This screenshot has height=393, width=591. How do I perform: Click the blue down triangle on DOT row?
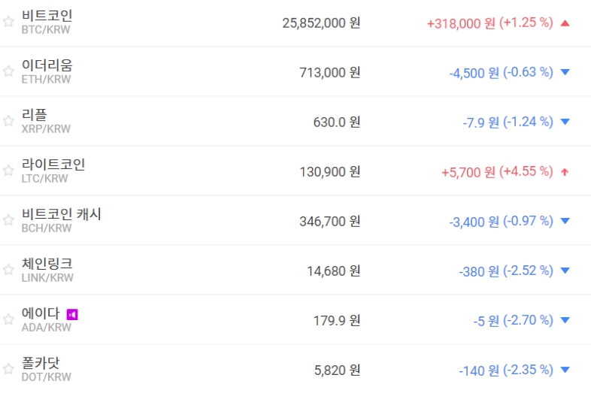565,370
